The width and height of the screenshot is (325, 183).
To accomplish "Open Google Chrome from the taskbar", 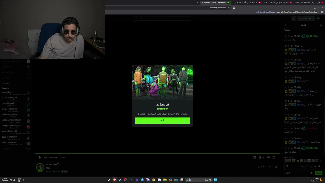I will (x=154, y=180).
